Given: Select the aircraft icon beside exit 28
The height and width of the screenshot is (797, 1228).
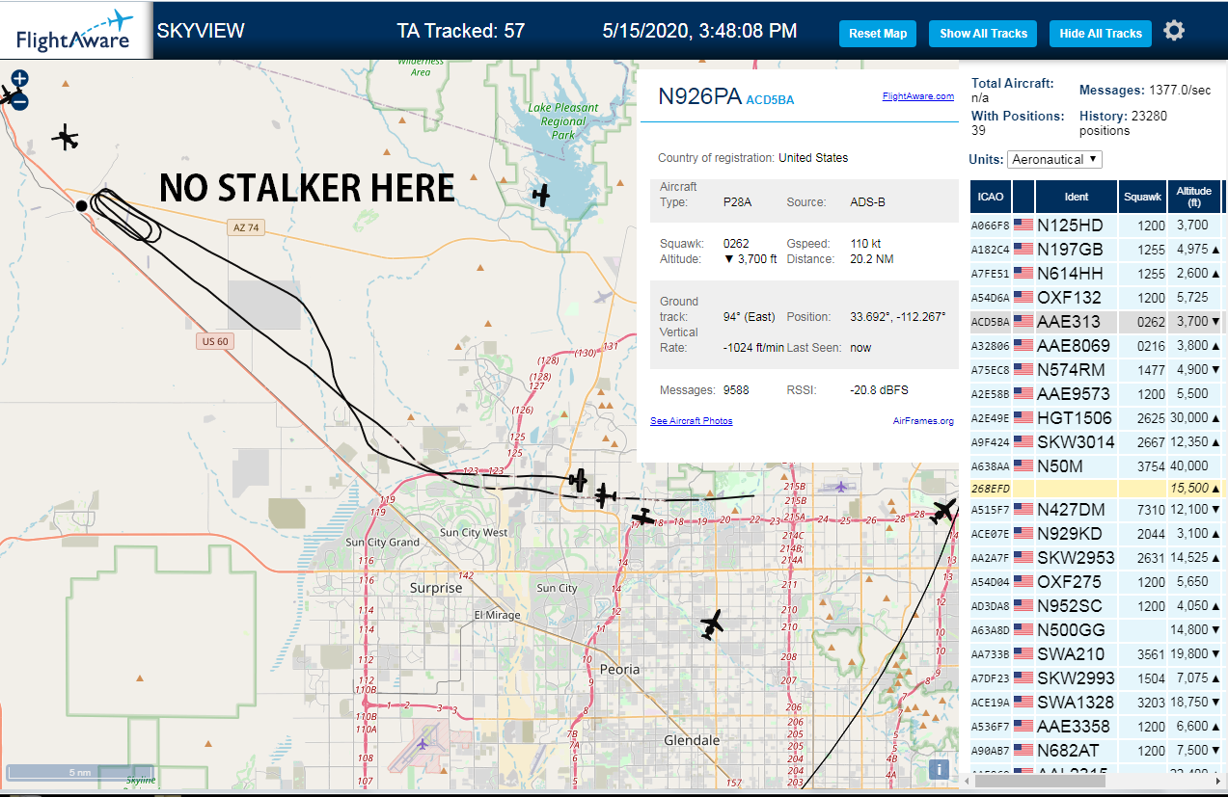Looking at the screenshot, I should (943, 511).
